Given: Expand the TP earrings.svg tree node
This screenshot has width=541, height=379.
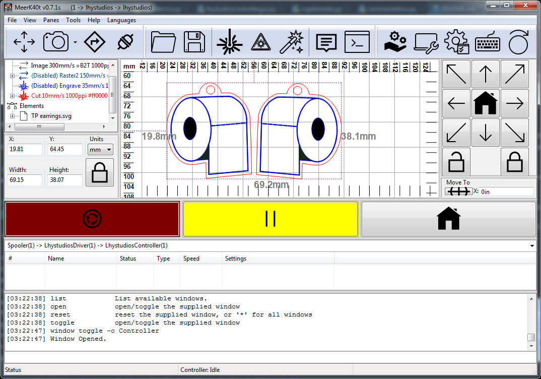Looking at the screenshot, I should click(x=13, y=116).
